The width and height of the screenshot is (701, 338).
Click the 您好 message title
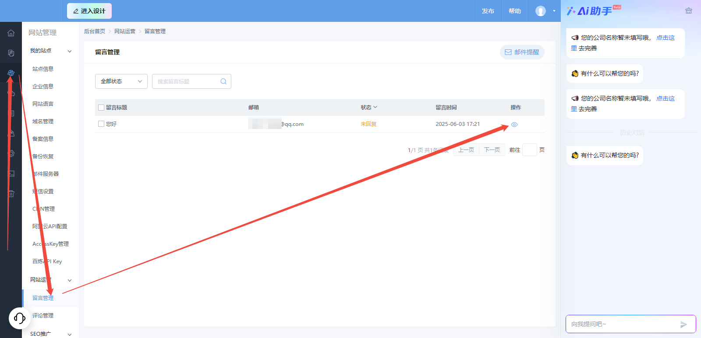(111, 124)
